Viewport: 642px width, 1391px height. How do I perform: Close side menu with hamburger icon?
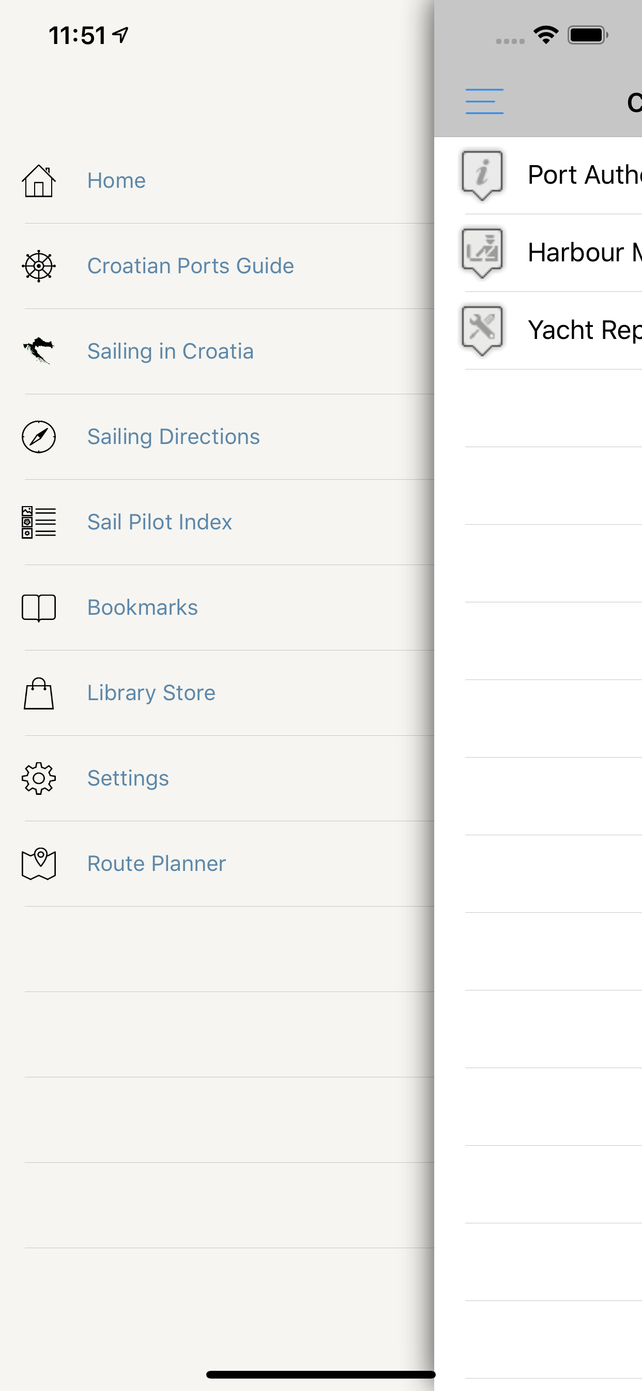pos(484,101)
